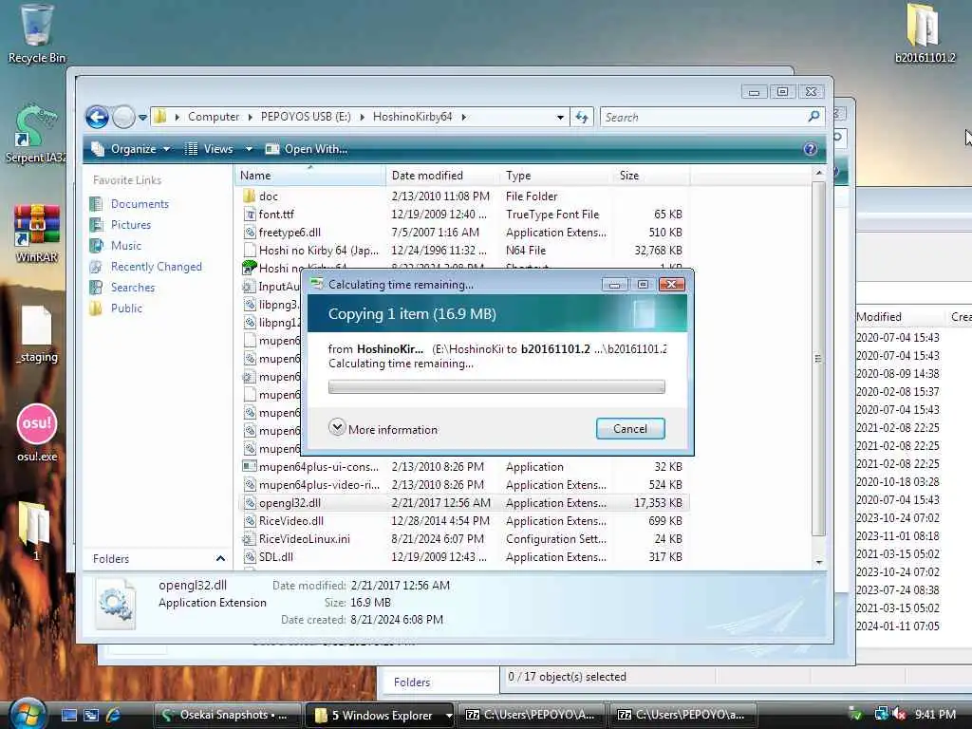972x729 pixels.
Task: Launch osu!.exe from desktop
Action: pos(37,433)
